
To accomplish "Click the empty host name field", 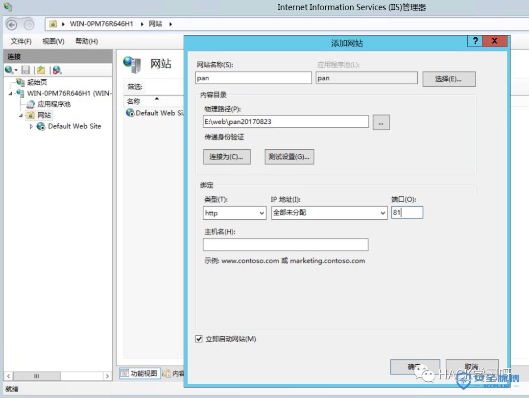I will point(286,245).
